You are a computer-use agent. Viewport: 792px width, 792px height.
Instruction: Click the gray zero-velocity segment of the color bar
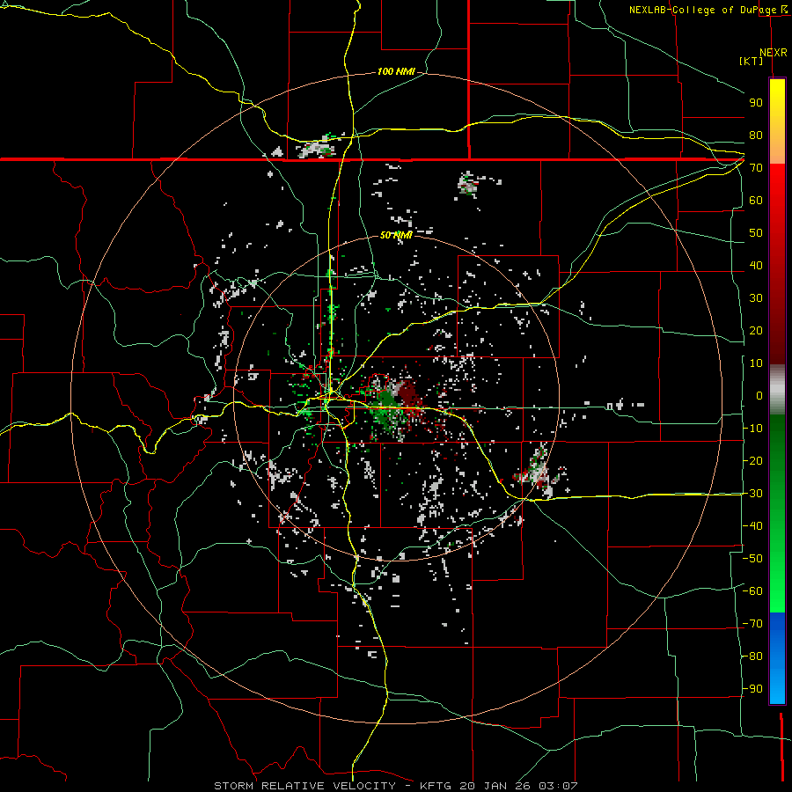(777, 390)
